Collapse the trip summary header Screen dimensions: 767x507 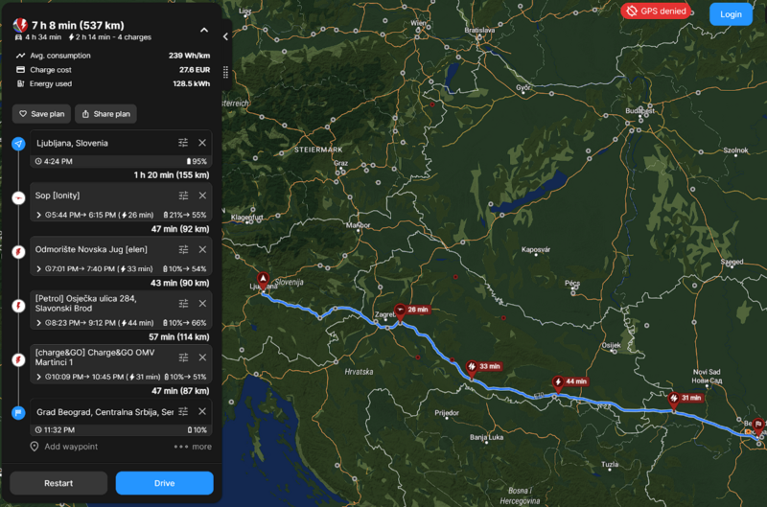pos(203,30)
